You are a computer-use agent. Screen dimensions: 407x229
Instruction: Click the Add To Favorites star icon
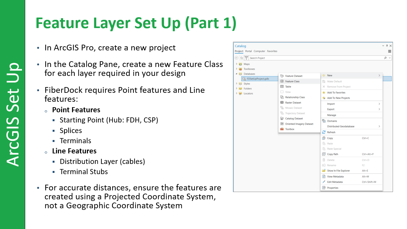click(324, 92)
